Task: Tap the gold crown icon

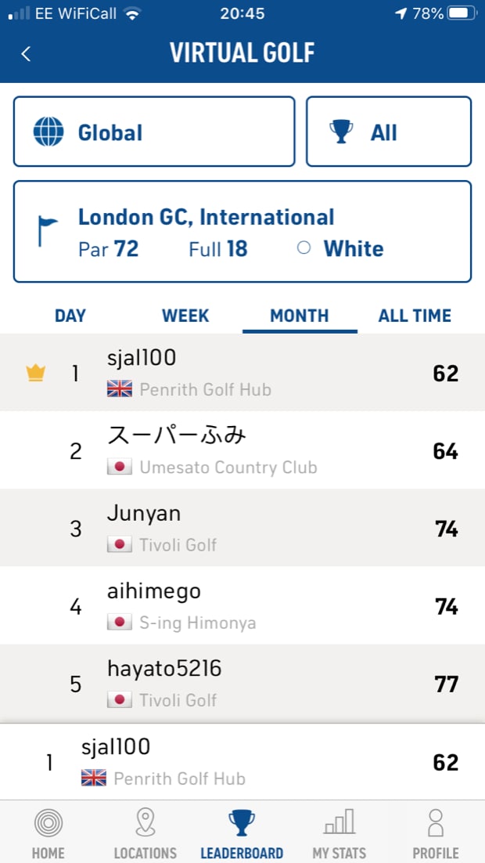Action: tap(35, 374)
